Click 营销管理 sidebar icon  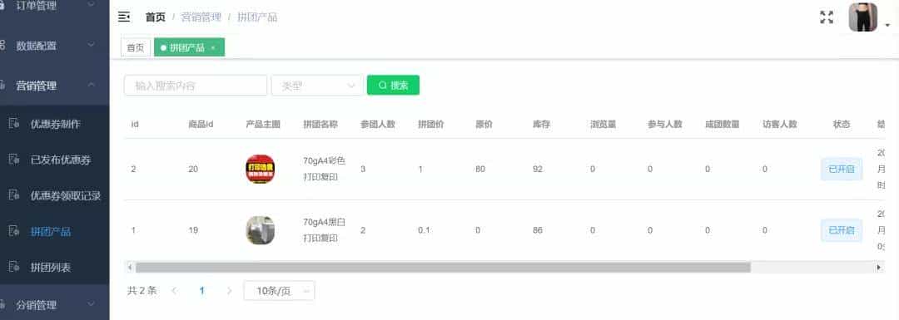coord(2,86)
